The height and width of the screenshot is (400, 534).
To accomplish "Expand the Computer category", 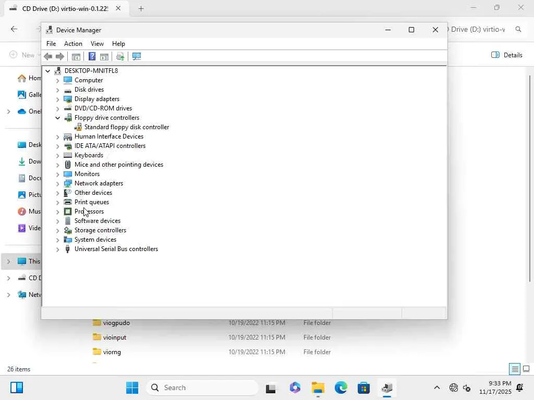I will pyautogui.click(x=57, y=81).
